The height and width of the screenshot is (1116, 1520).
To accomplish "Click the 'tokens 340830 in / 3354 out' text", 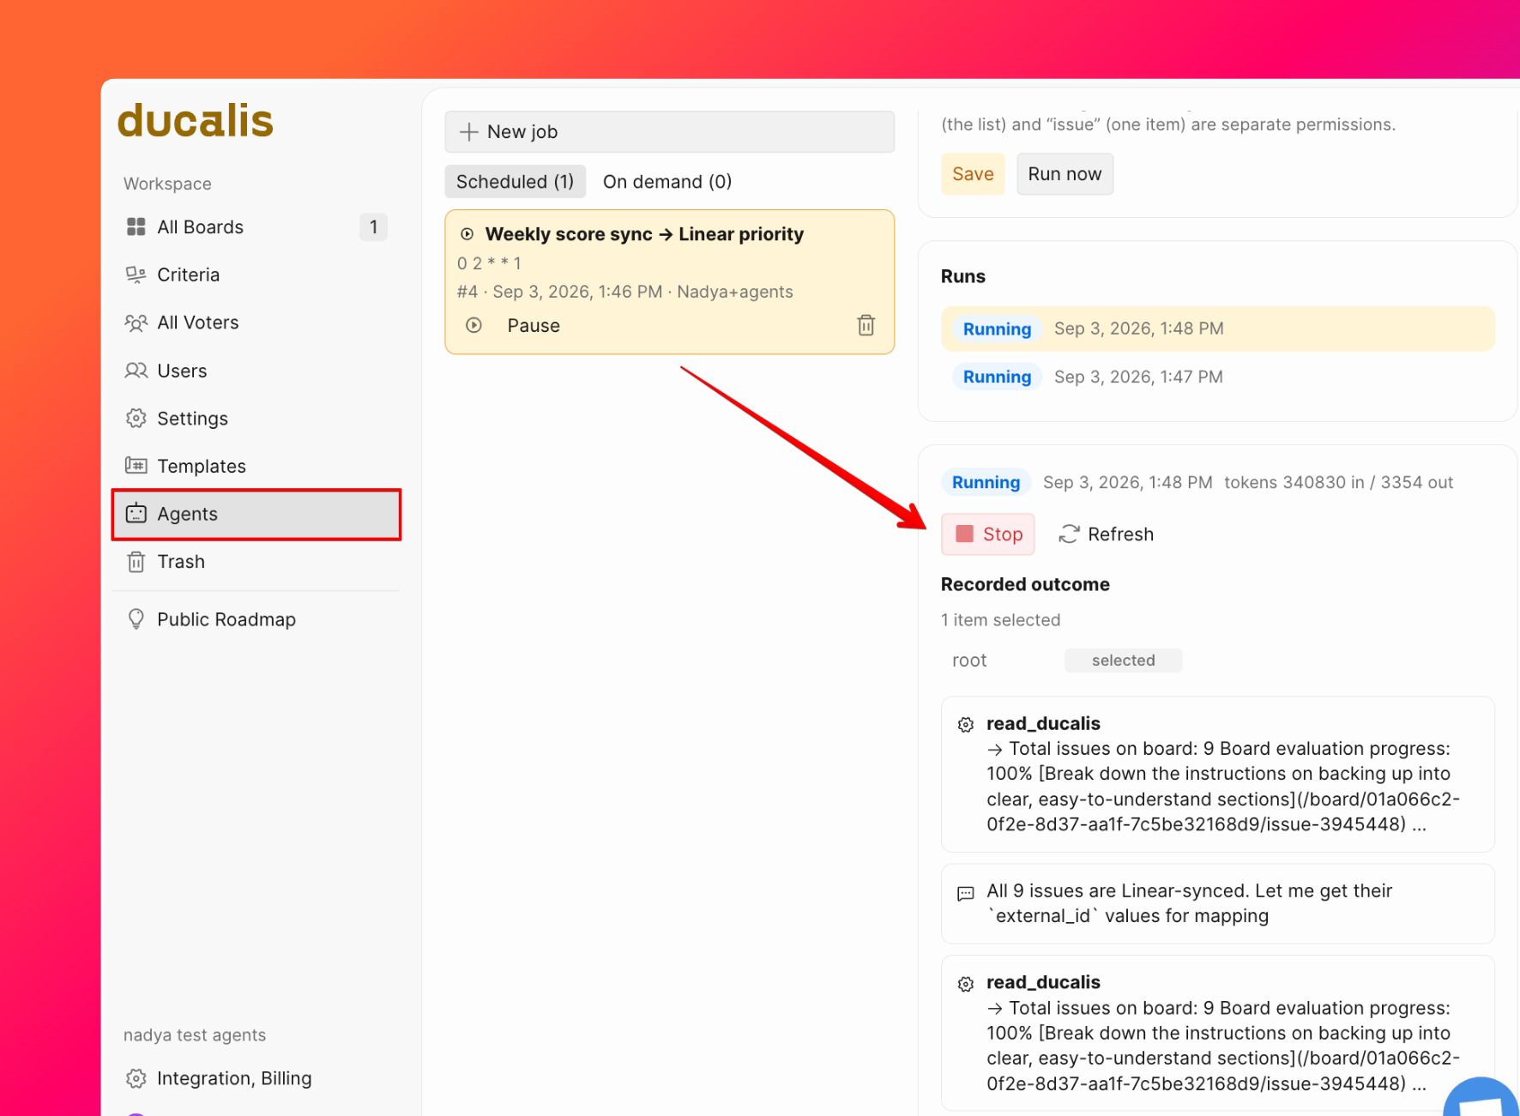I will 1338,482.
